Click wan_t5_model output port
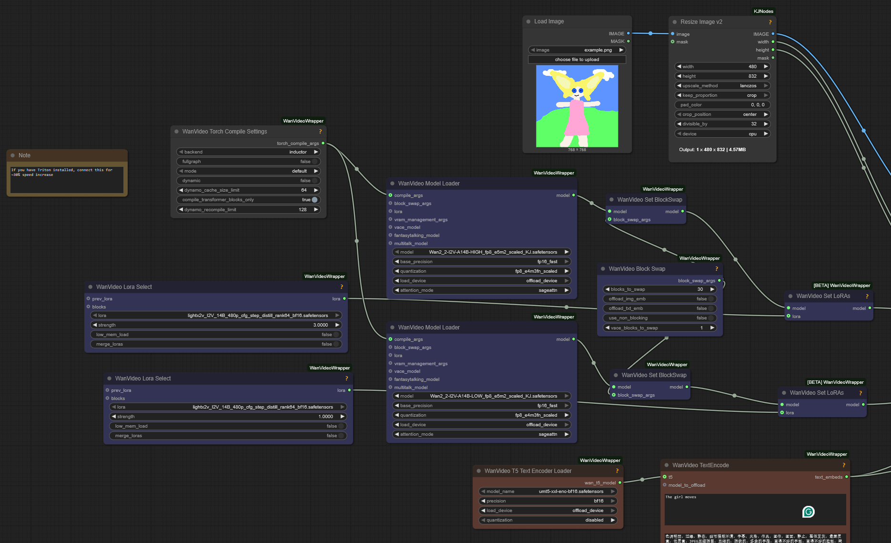Screen dimensions: 891x543 click(x=620, y=482)
